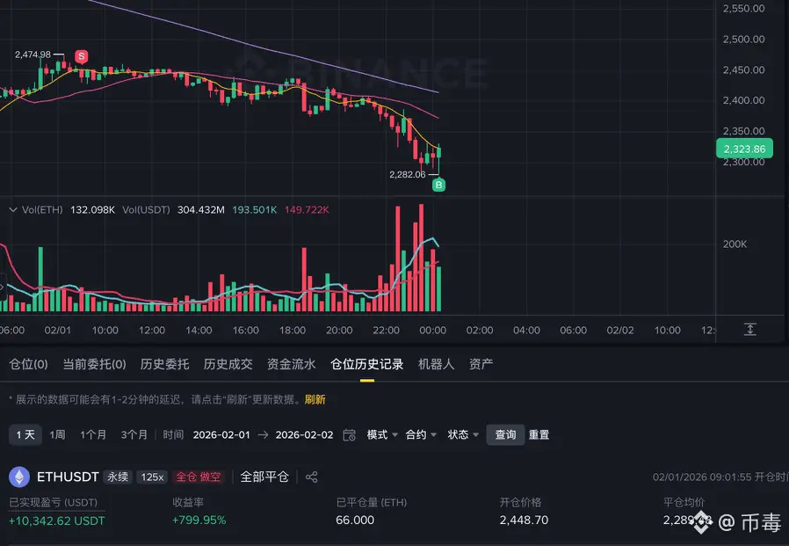Open the 机器人 bots tab
The image size is (789, 546).
[x=437, y=364]
